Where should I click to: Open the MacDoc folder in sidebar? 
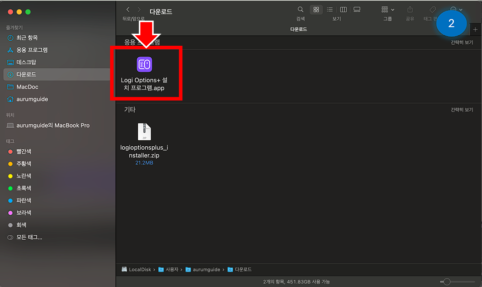[x=27, y=87]
